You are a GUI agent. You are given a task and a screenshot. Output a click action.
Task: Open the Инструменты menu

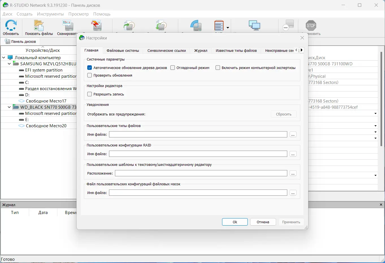(x=50, y=14)
